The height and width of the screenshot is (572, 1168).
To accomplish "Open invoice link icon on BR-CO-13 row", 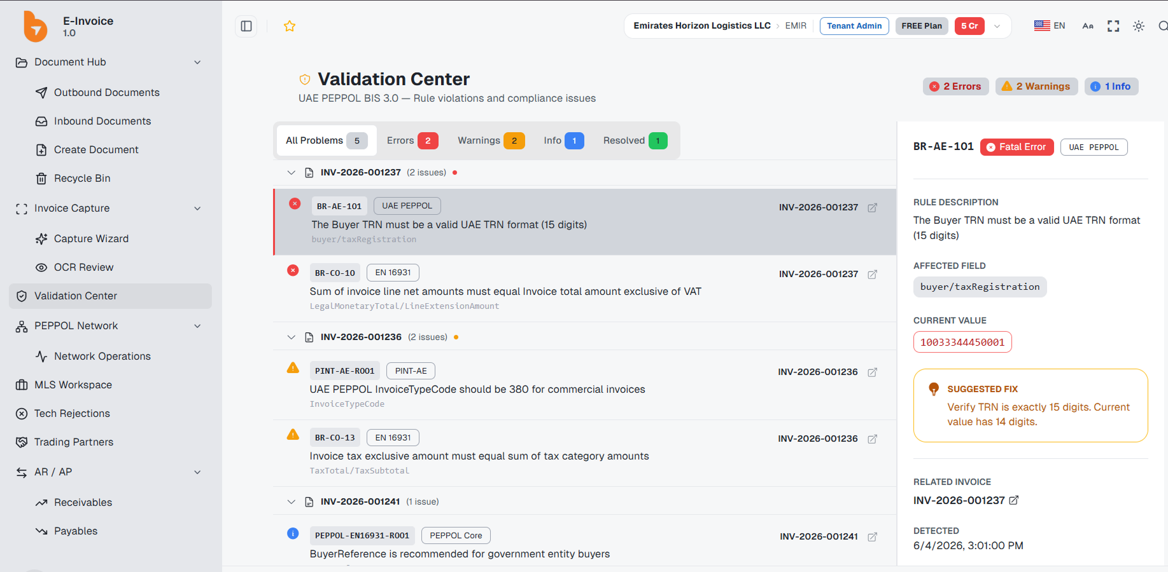I will coord(873,439).
